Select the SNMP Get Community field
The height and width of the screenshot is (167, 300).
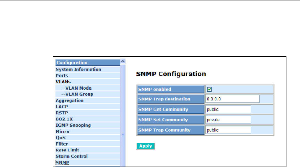coord(228,109)
